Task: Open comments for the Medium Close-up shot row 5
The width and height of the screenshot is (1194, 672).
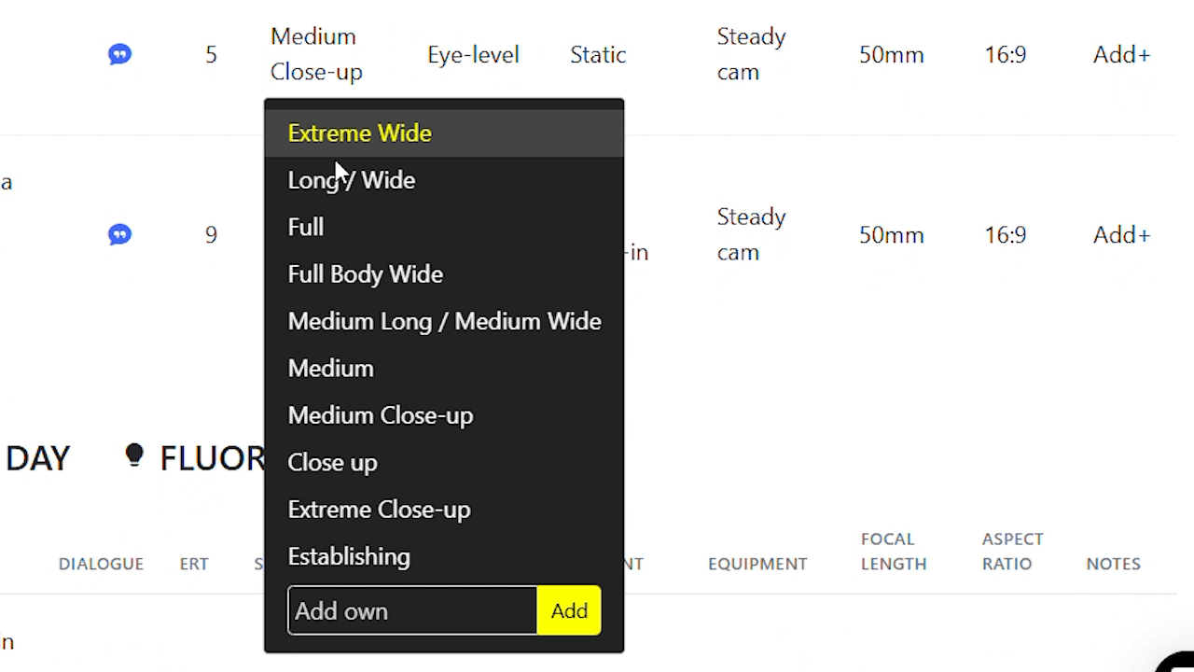Action: (119, 53)
